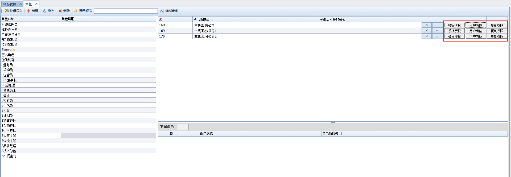511x177 pixels.
Task: Click the 修改 edit pencil icon
Action: coord(44,11)
